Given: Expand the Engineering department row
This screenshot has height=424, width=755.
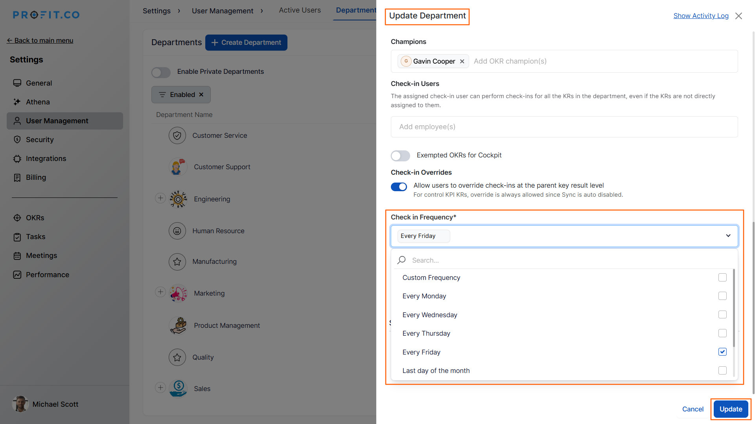Looking at the screenshot, I should pyautogui.click(x=160, y=198).
